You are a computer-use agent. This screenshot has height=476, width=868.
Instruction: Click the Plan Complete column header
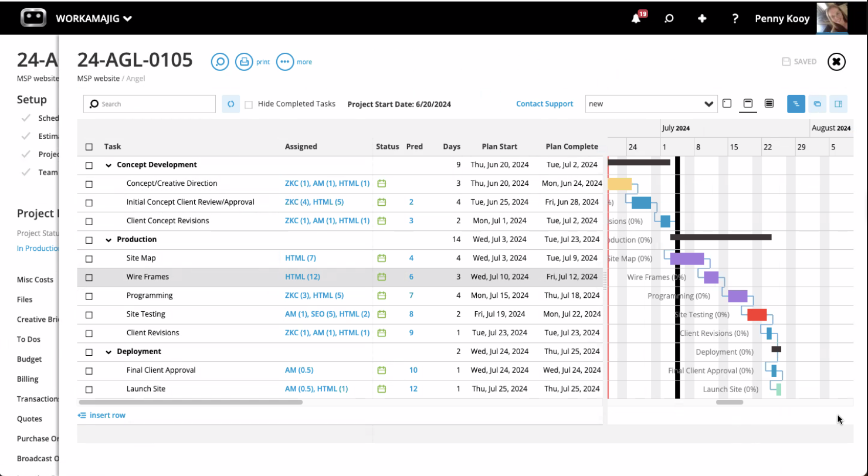(572, 147)
